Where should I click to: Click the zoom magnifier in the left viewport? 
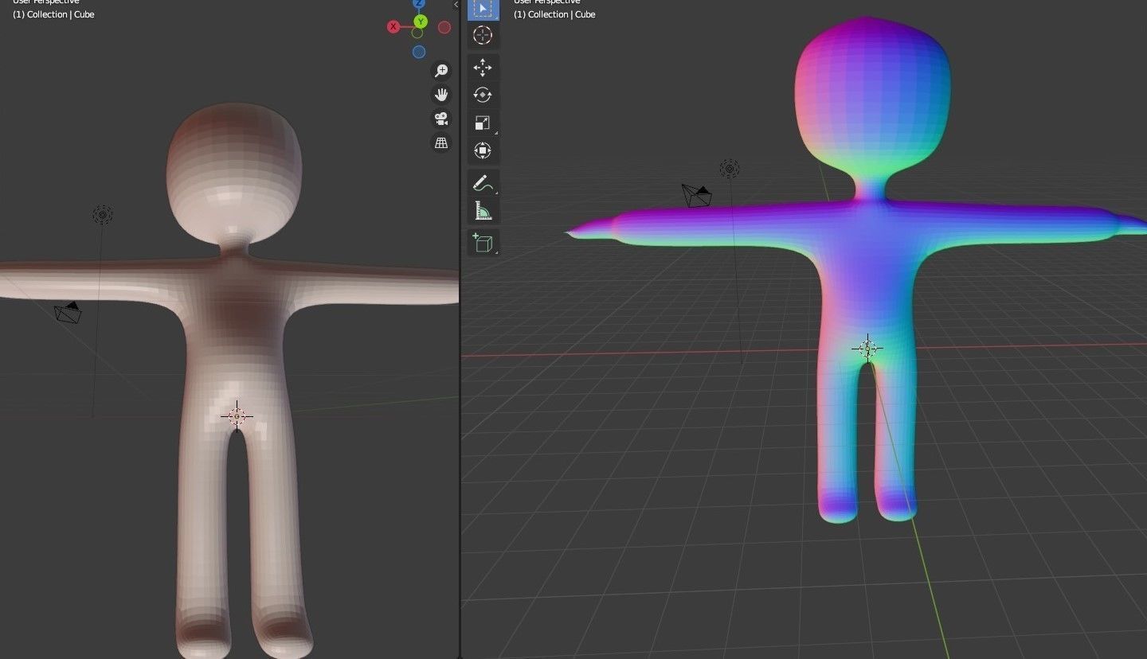[x=441, y=70]
